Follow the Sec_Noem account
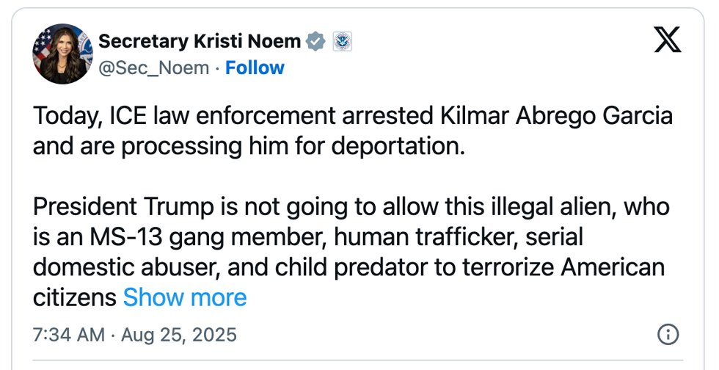 (x=255, y=68)
